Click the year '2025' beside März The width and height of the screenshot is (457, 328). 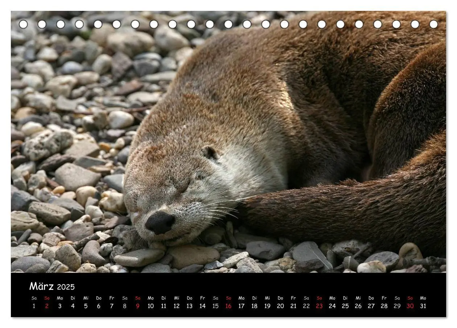(x=66, y=287)
